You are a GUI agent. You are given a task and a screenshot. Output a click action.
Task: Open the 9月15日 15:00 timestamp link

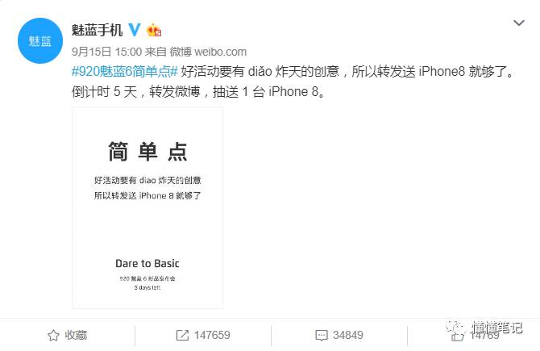[106, 52]
